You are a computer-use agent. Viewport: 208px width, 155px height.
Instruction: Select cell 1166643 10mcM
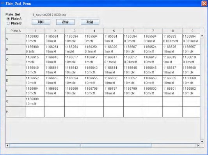pos(94,70)
